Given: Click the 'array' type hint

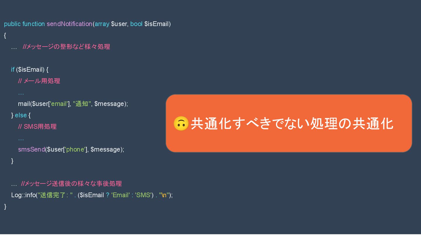Looking at the screenshot, I should (x=102, y=24).
